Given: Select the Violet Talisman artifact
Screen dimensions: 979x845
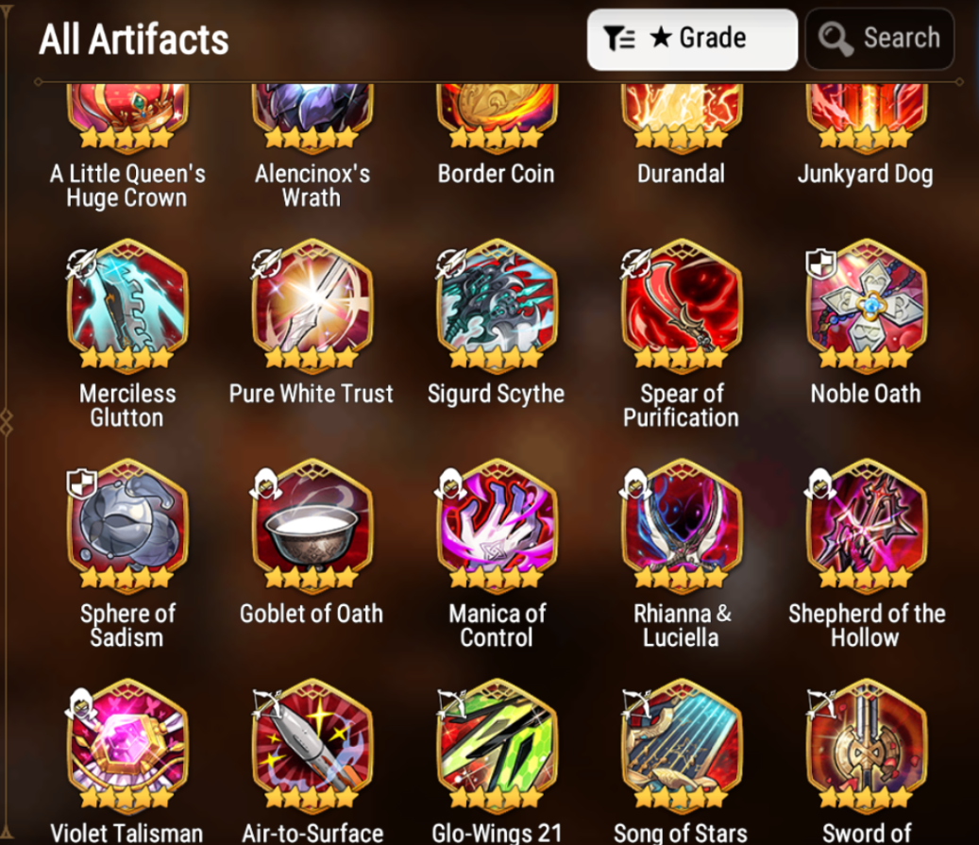Looking at the screenshot, I should [127, 744].
